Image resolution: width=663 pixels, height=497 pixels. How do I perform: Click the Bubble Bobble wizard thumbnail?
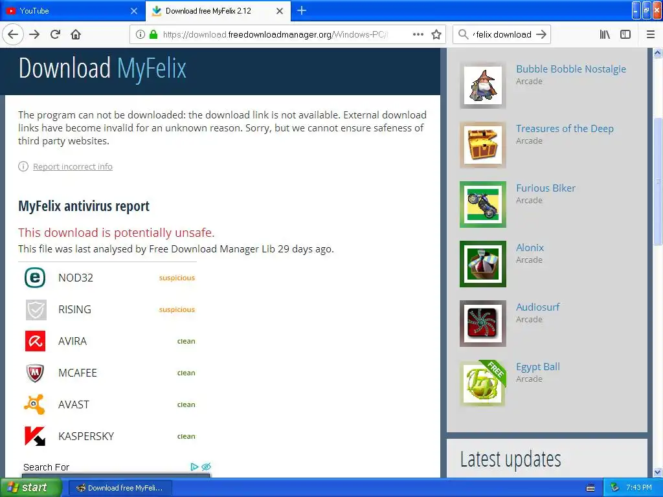click(483, 85)
